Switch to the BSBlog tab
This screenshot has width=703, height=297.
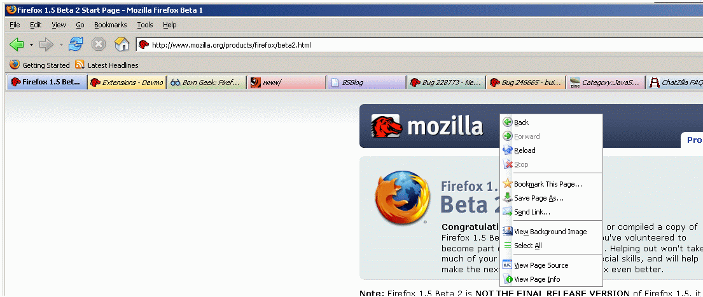(366, 82)
